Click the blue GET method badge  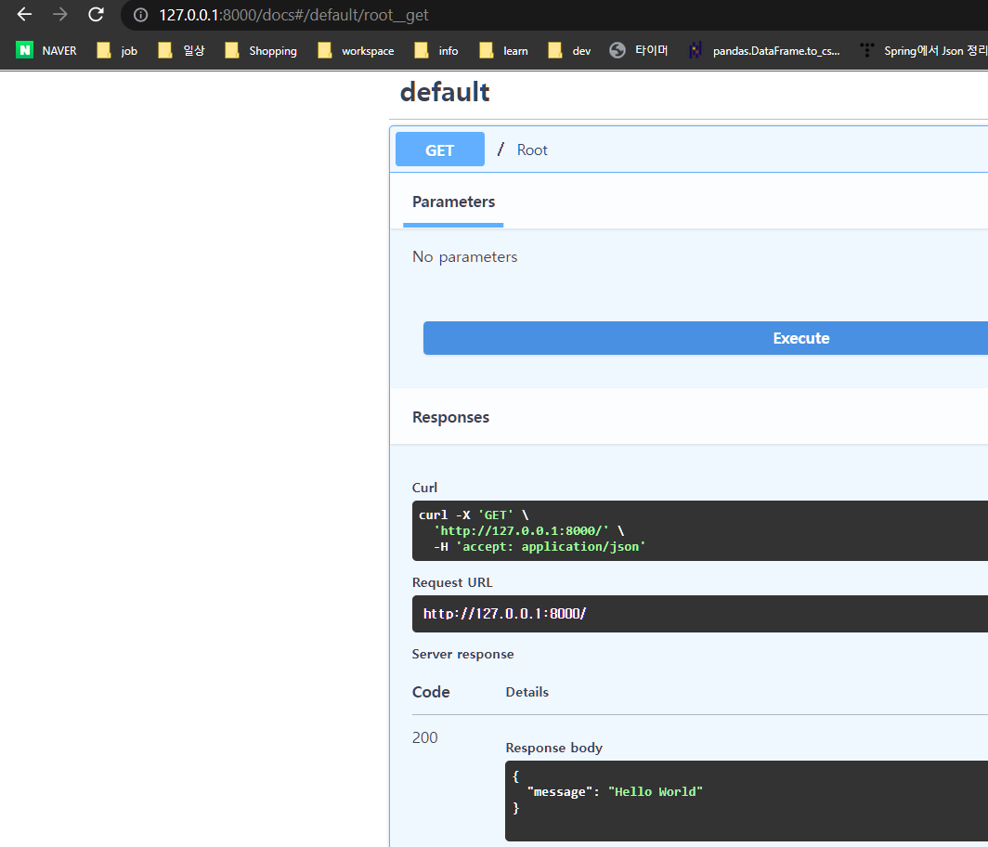coord(440,150)
